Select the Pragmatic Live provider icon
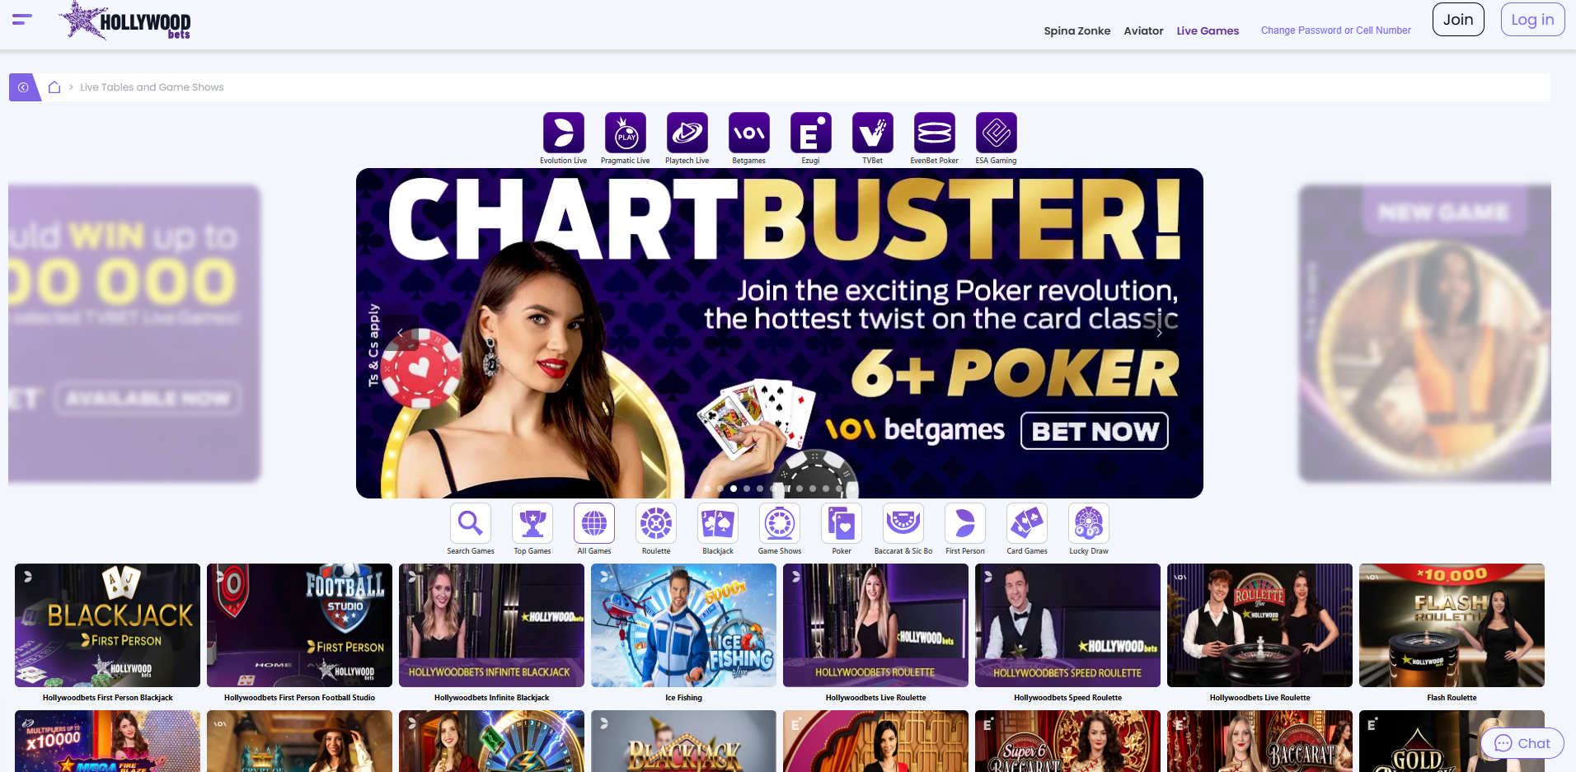 click(x=626, y=133)
